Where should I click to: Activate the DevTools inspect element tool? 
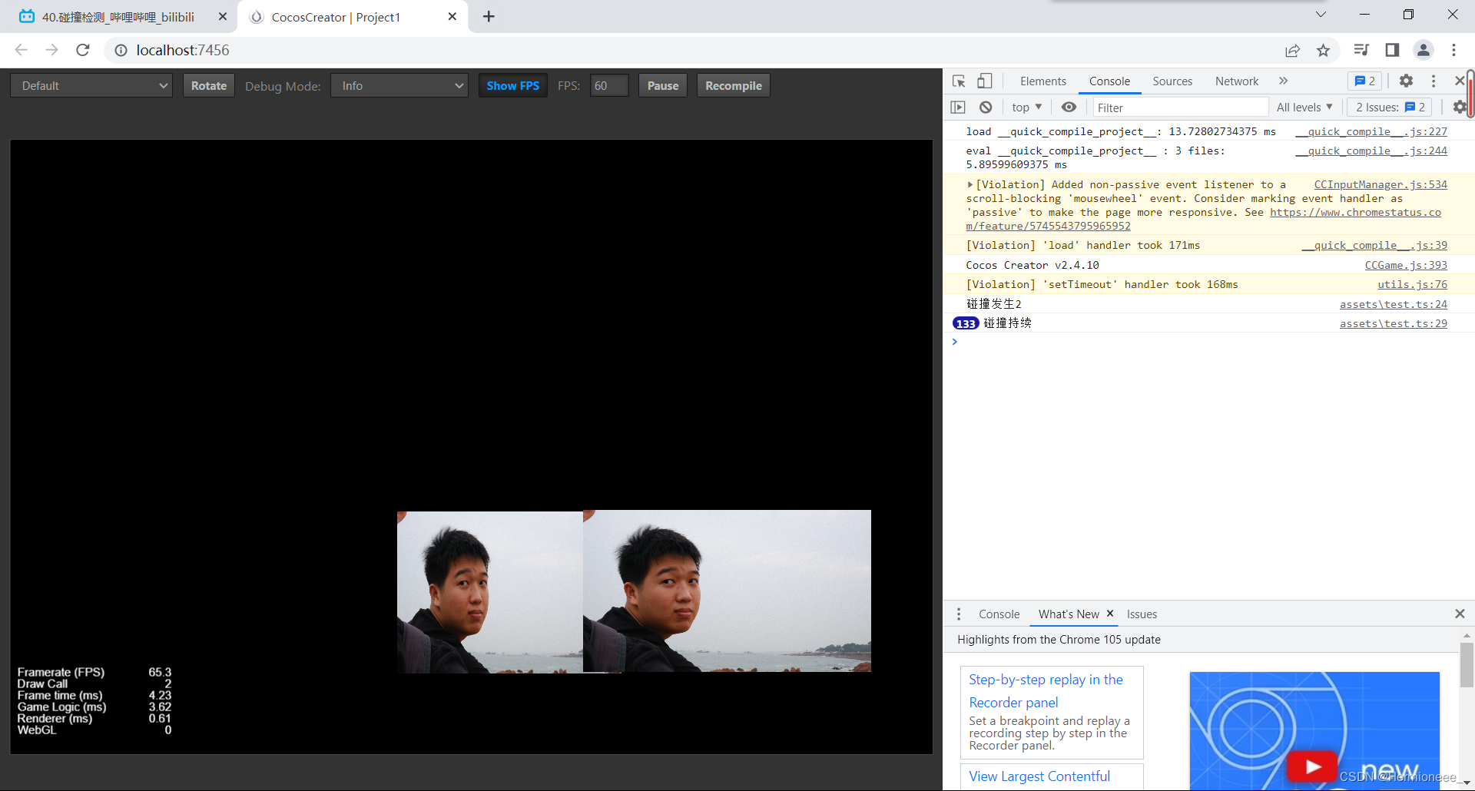pyautogui.click(x=959, y=81)
